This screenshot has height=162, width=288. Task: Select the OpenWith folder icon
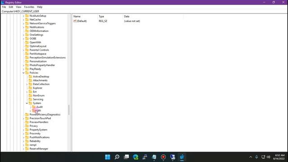27,42
